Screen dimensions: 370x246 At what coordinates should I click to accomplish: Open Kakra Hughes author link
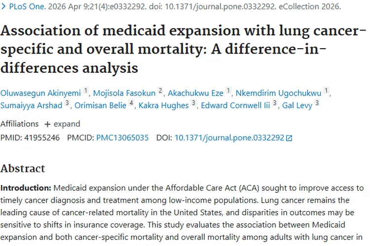pos(163,105)
